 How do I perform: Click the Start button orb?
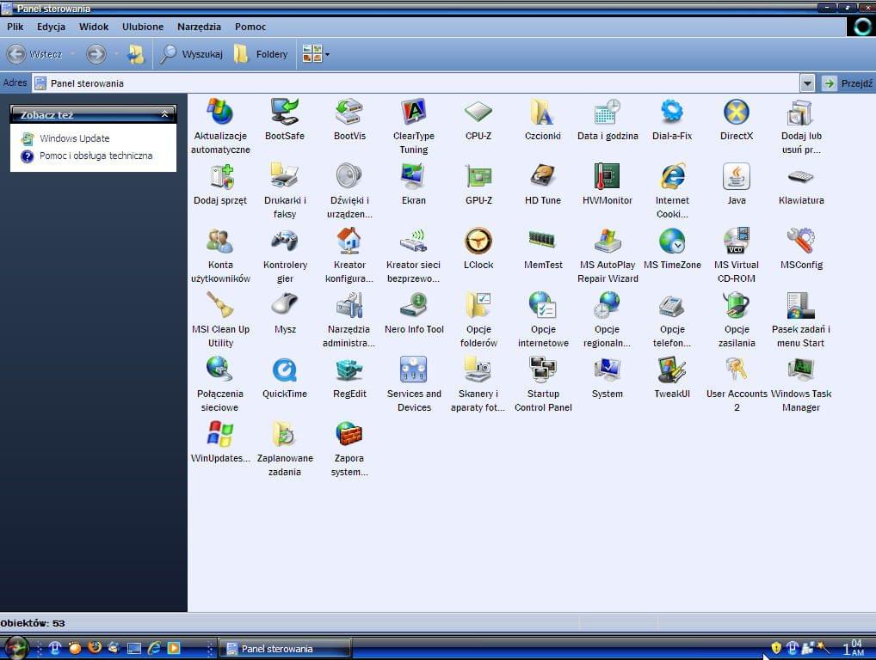pos(16,648)
